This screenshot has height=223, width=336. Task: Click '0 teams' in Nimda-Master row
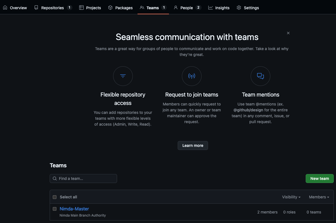[x=314, y=212]
